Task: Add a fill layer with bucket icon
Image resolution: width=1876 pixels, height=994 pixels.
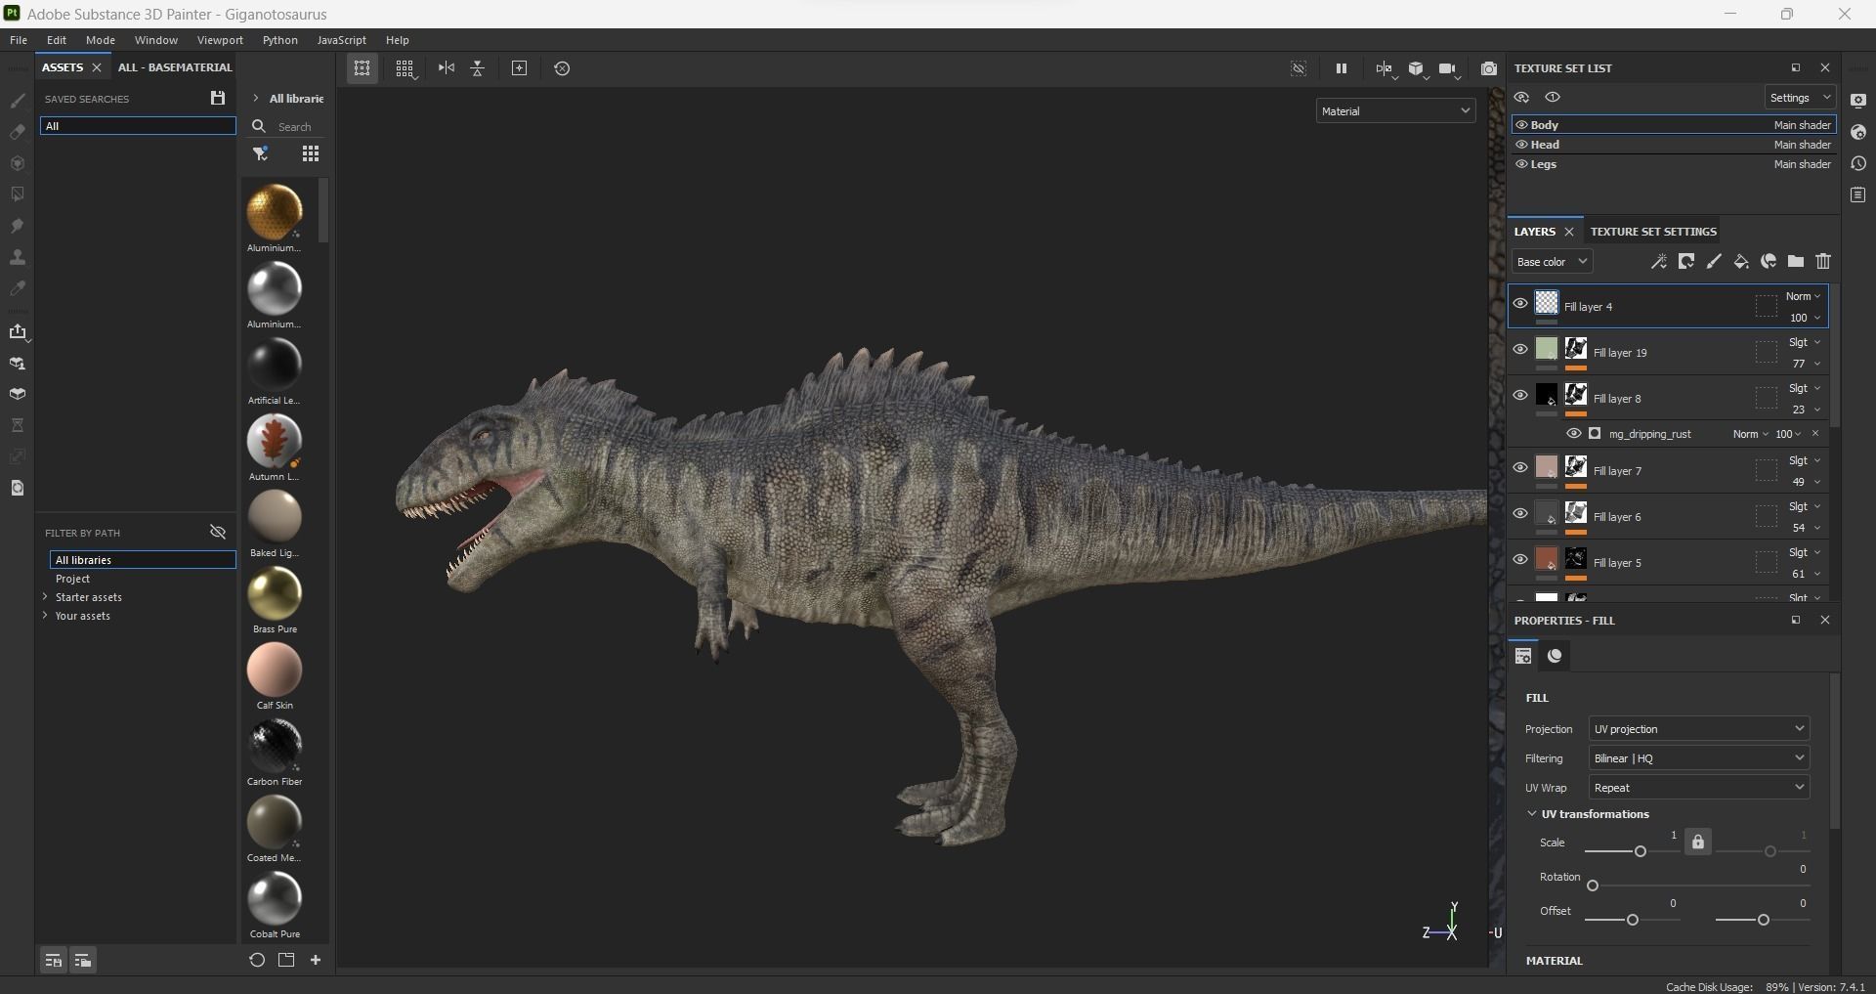Action: 1741,261
